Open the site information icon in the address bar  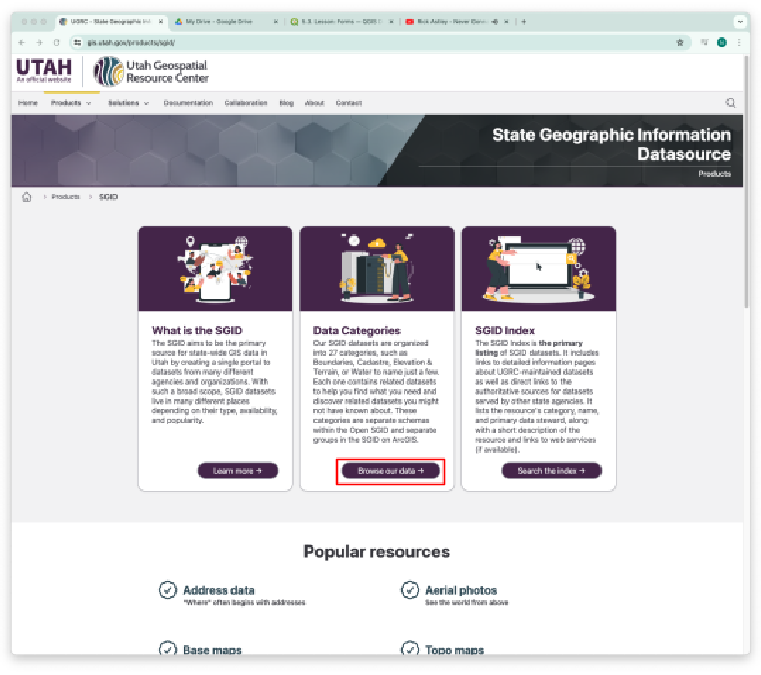pyautogui.click(x=77, y=43)
